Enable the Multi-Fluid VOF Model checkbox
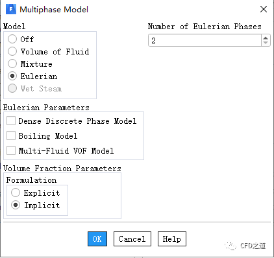The height and width of the screenshot is (258, 274). pyautogui.click(x=11, y=150)
